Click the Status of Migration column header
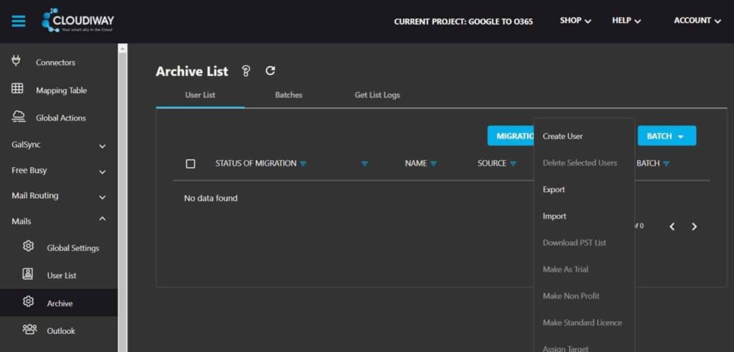 coord(256,163)
